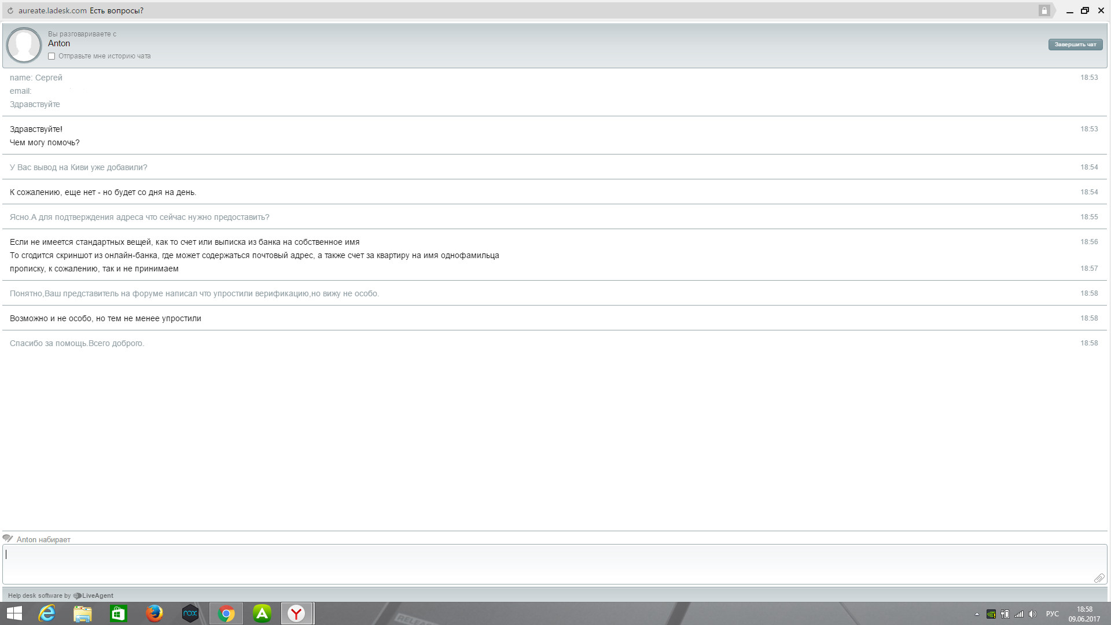Switch to Yandex Browser in taskbar
This screenshot has height=625, width=1111.
297,613
